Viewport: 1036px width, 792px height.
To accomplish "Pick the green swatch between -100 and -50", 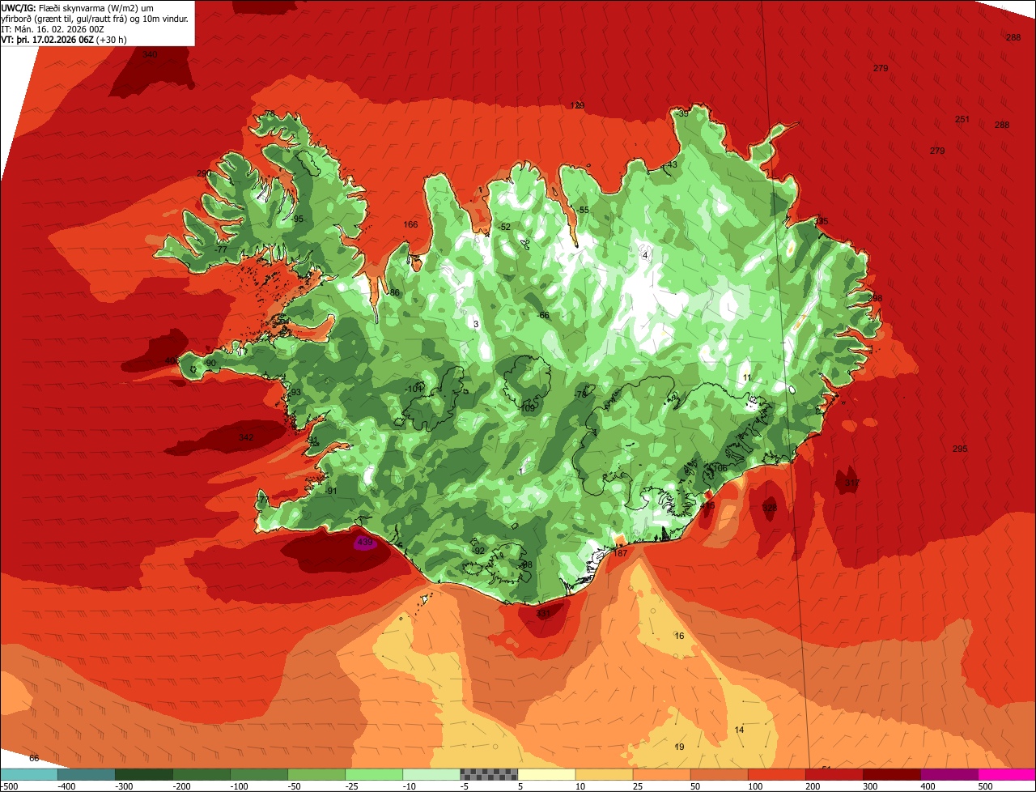I will (x=259, y=774).
